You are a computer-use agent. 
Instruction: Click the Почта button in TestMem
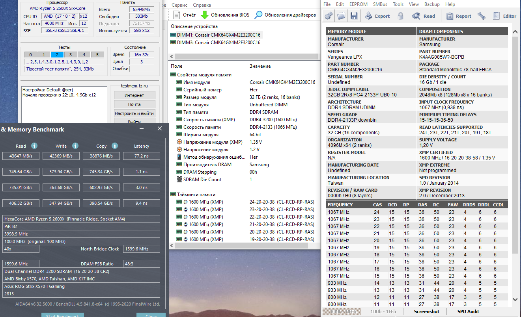[134, 104]
